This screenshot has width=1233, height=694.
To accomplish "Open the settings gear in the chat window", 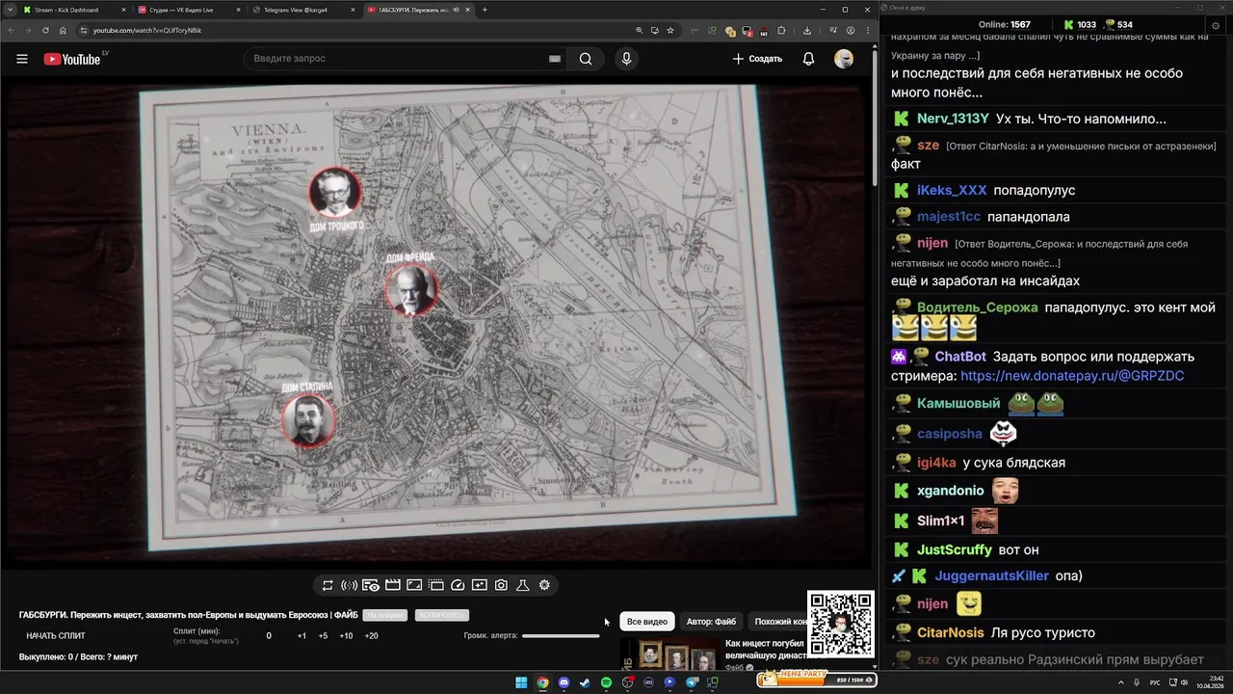I will point(1216,25).
